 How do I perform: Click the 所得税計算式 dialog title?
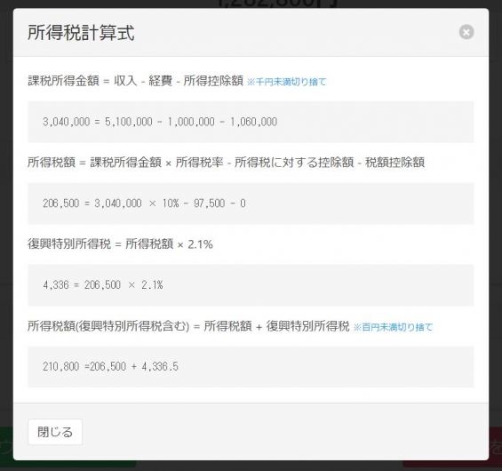[81, 33]
